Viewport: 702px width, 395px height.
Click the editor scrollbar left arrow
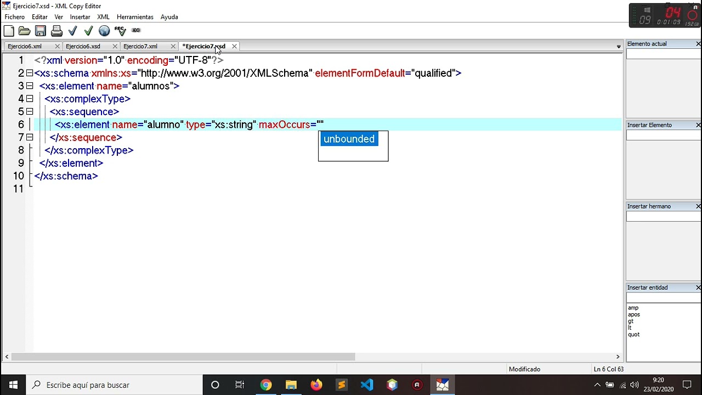click(x=7, y=357)
